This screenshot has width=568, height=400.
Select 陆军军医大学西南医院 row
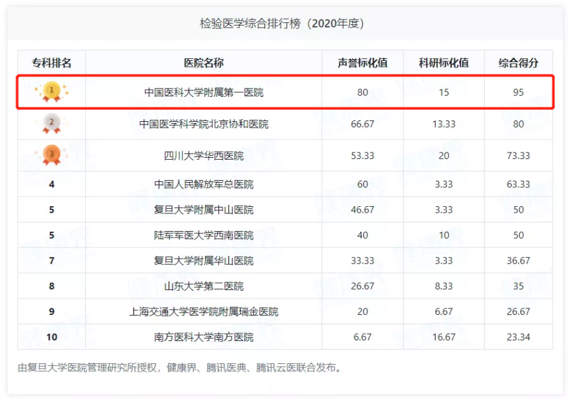(x=203, y=235)
